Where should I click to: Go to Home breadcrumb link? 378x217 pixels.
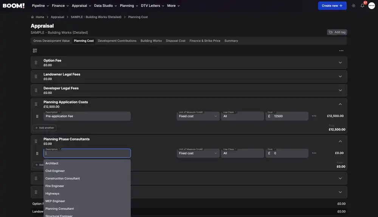point(40,17)
